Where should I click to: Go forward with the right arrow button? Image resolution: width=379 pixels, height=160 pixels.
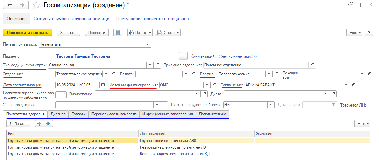[x=22, y=5]
